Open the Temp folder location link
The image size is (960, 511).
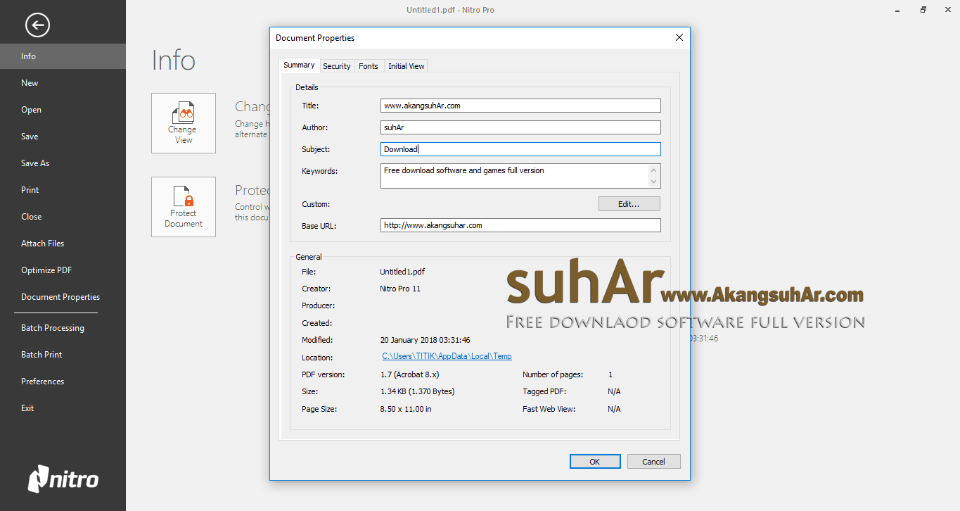click(x=447, y=357)
